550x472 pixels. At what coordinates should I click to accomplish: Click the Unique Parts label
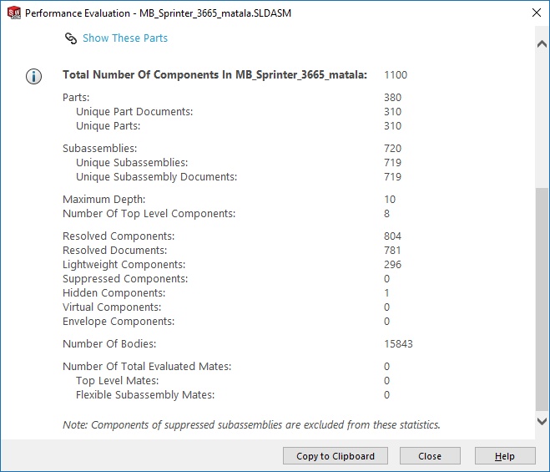108,125
